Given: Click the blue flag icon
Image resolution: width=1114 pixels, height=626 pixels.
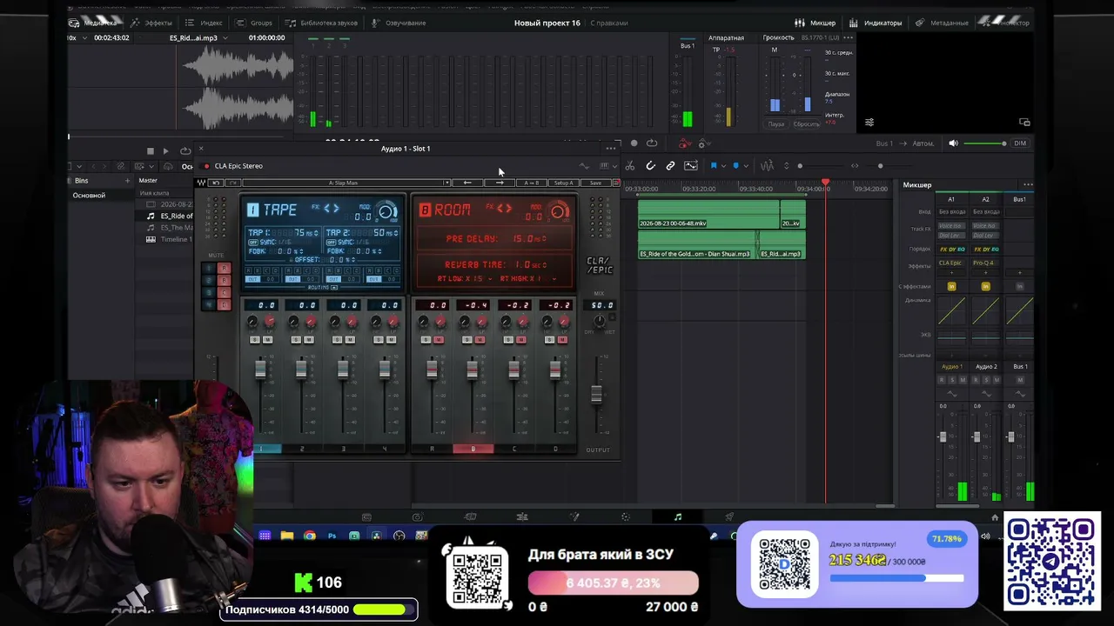Looking at the screenshot, I should coord(714,166).
